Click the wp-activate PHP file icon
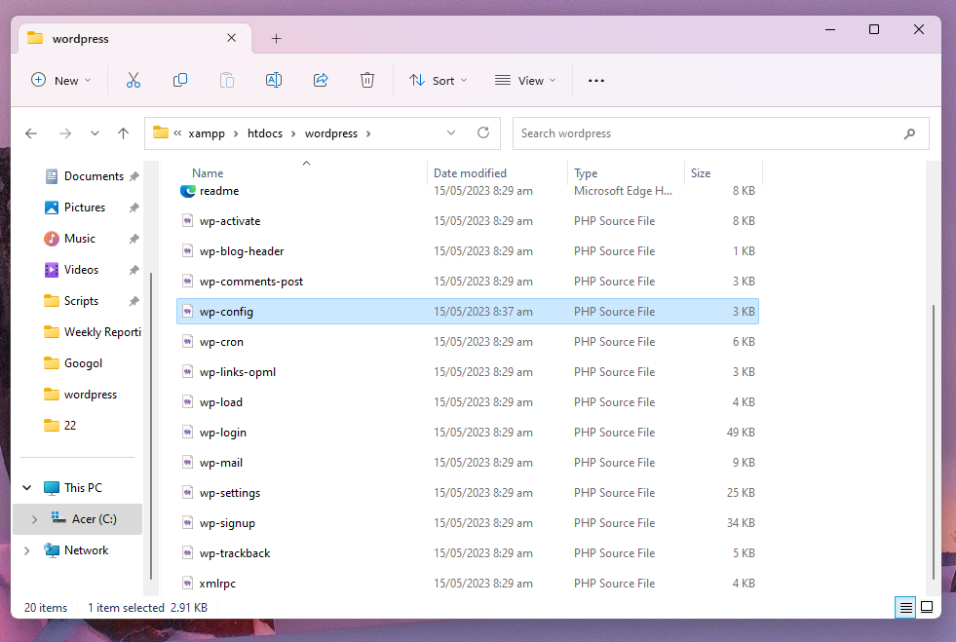This screenshot has height=642, width=956. (188, 221)
